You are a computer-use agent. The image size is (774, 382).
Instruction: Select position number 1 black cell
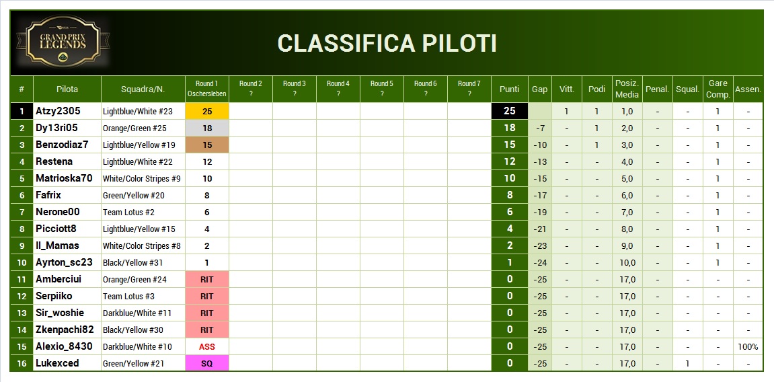coord(22,112)
